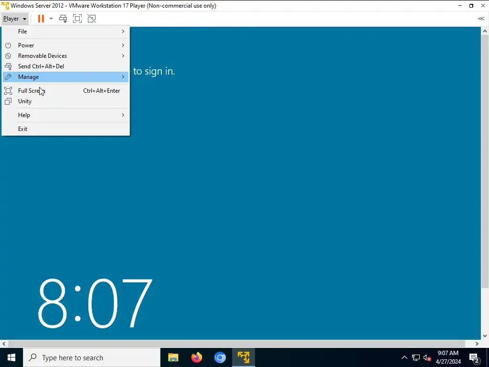489x367 pixels.
Task: Choose Send Ctrl+Alt+Del from the Player menu
Action: coord(65,66)
